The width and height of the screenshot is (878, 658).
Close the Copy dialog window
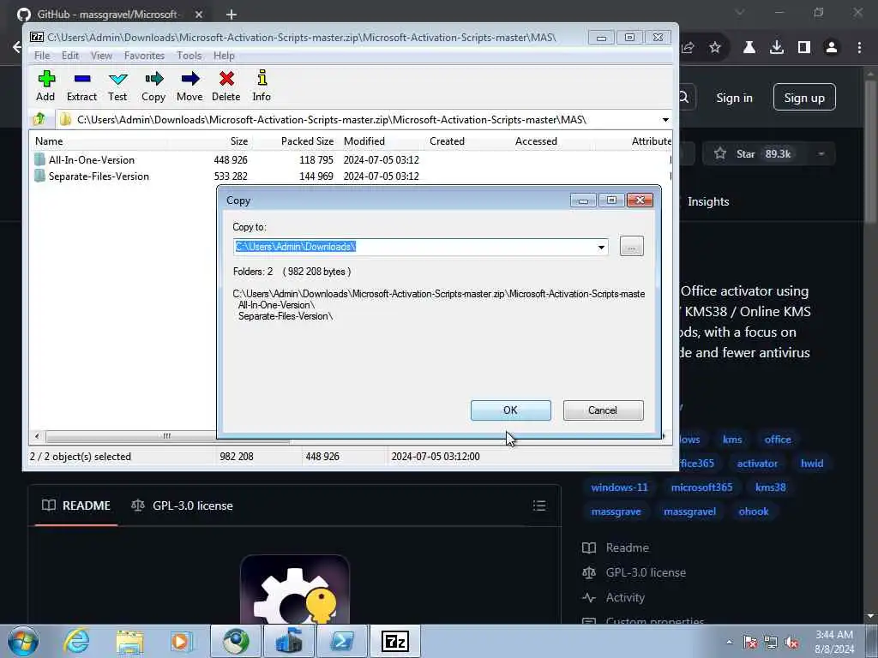coord(640,200)
